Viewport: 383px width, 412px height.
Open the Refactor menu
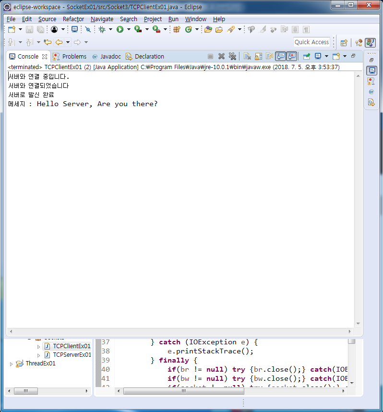(73, 19)
